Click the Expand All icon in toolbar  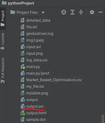point(72,12)
